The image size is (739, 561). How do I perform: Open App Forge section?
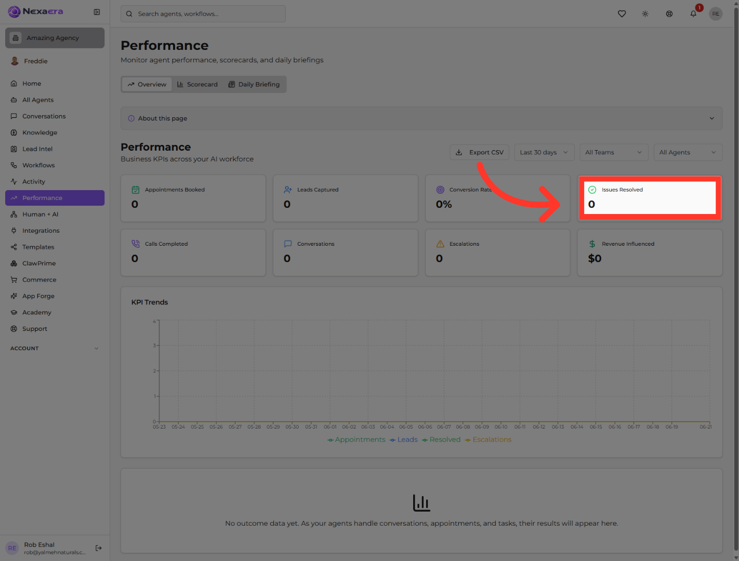point(55,296)
